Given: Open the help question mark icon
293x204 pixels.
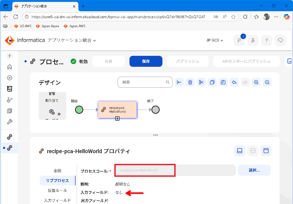Looking at the screenshot, I should click(266, 40).
